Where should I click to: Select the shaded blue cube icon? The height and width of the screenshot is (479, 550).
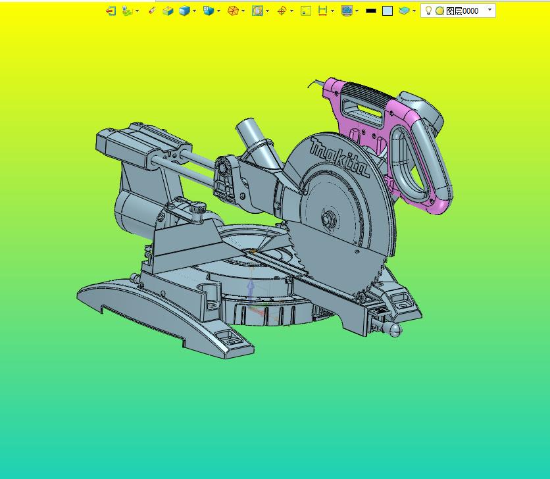click(184, 11)
